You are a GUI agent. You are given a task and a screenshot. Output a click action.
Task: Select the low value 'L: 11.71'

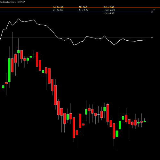(84, 10)
